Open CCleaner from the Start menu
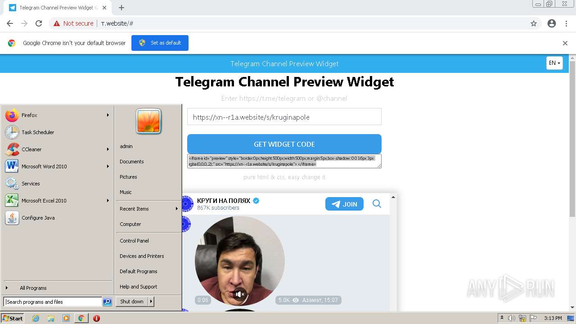 pyautogui.click(x=57, y=149)
